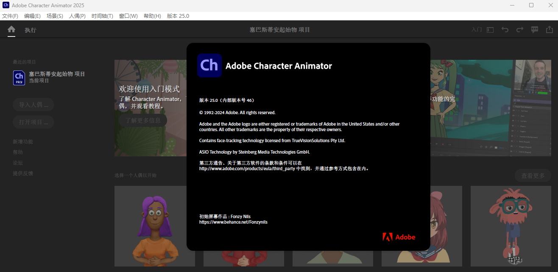Select the red monster puppet with glasses
558x272 pixels.
point(511,226)
